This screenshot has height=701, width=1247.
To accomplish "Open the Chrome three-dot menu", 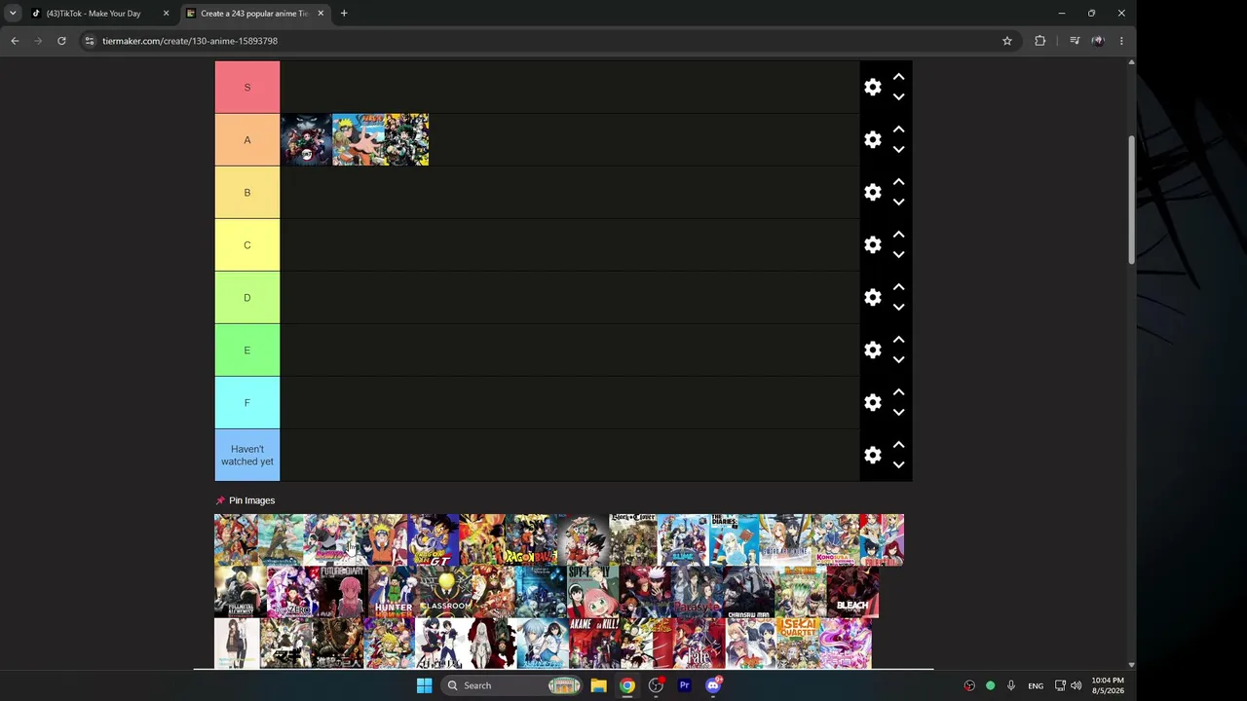I will (x=1121, y=41).
